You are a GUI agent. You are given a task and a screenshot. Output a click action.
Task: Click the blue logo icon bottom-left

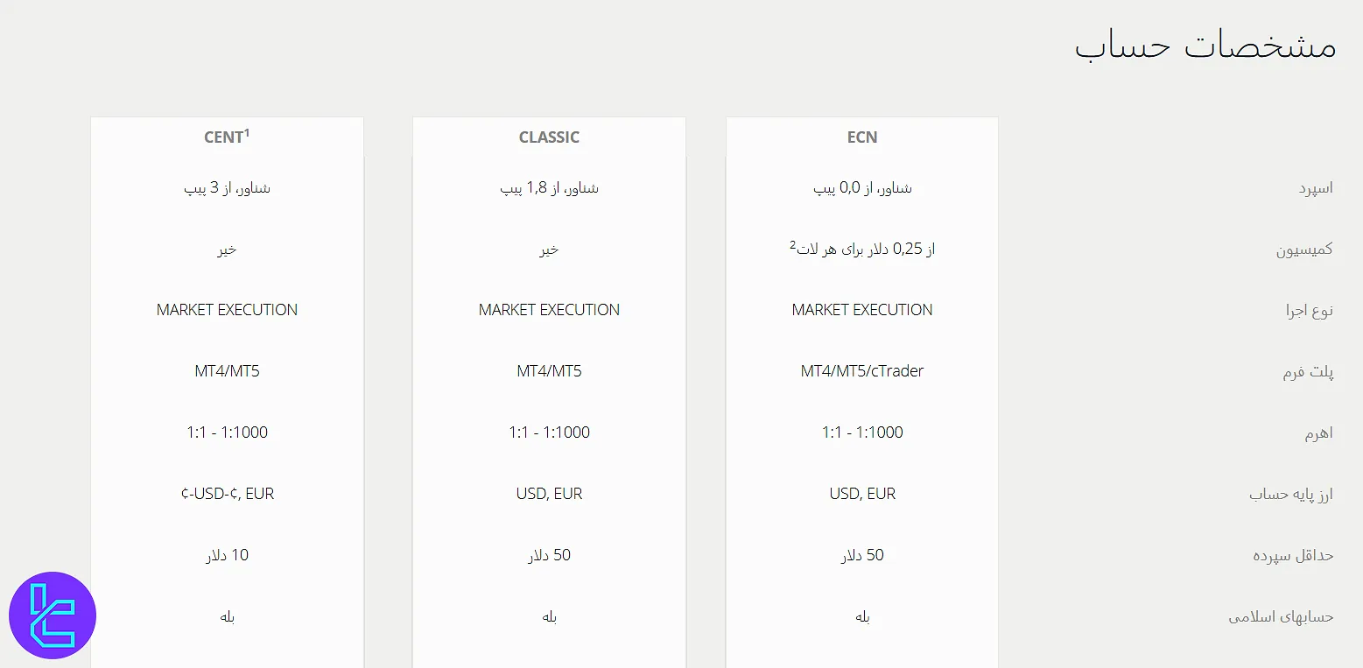pos(54,615)
